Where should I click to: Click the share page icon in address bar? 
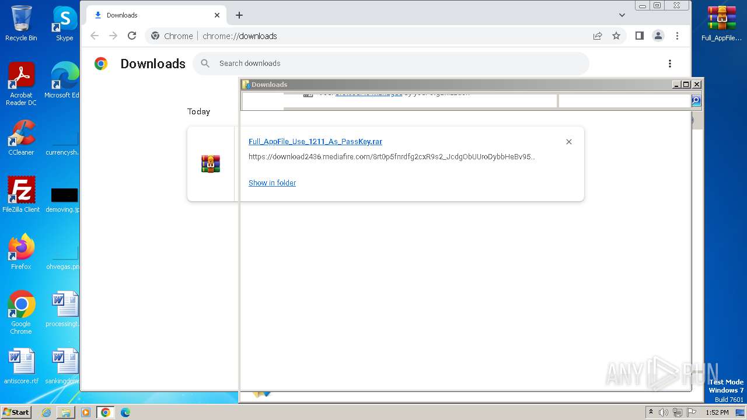(x=598, y=36)
